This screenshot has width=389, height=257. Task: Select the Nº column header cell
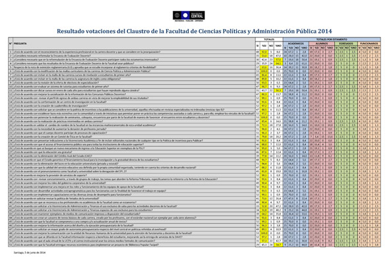point(11,43)
